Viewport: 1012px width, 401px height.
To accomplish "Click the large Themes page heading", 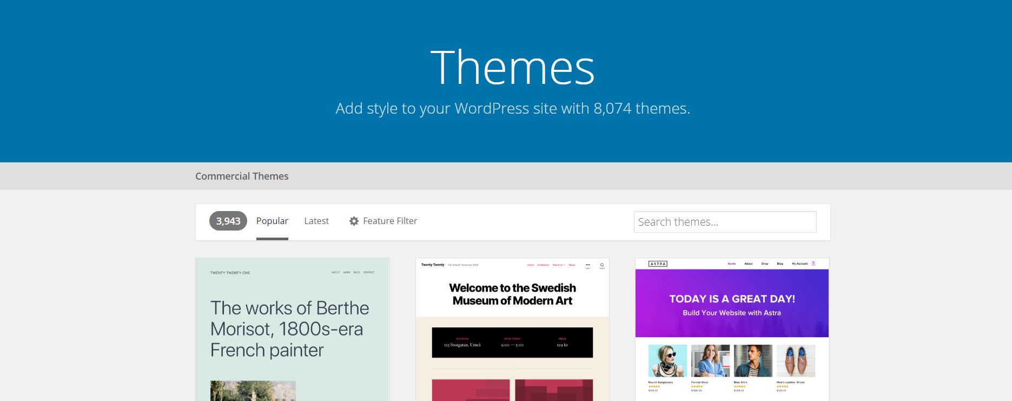I will point(512,67).
